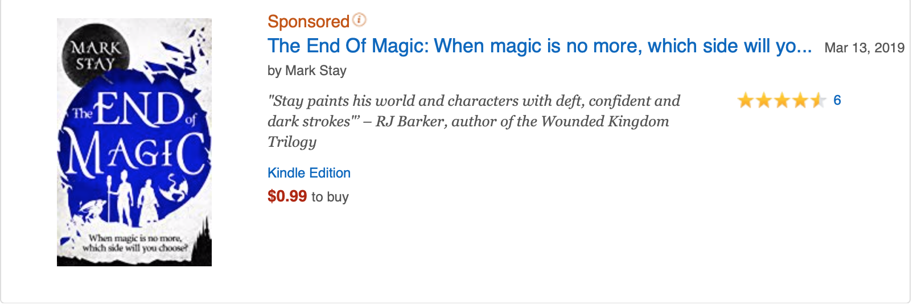Screen dimensions: 913x305
Task: Click the Mar 13, 2019 publication date
Action: 864,48
